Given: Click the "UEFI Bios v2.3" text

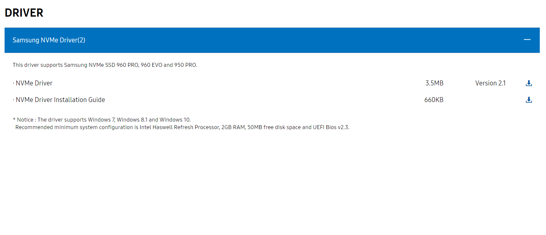Looking at the screenshot, I should pyautogui.click(x=331, y=127).
